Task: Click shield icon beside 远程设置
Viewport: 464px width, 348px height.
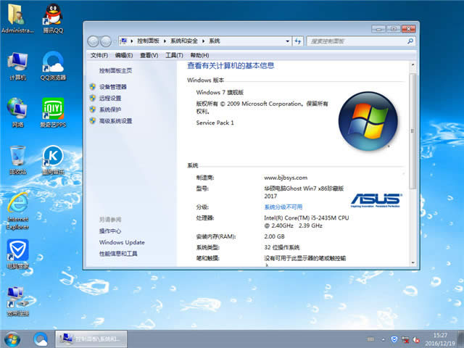Action: (93, 98)
